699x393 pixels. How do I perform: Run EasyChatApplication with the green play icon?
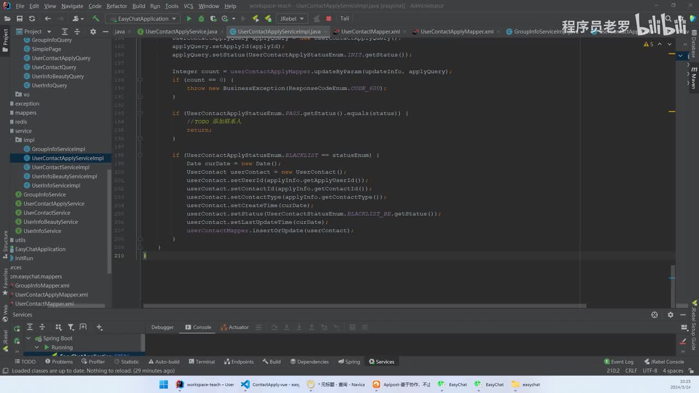point(189,19)
